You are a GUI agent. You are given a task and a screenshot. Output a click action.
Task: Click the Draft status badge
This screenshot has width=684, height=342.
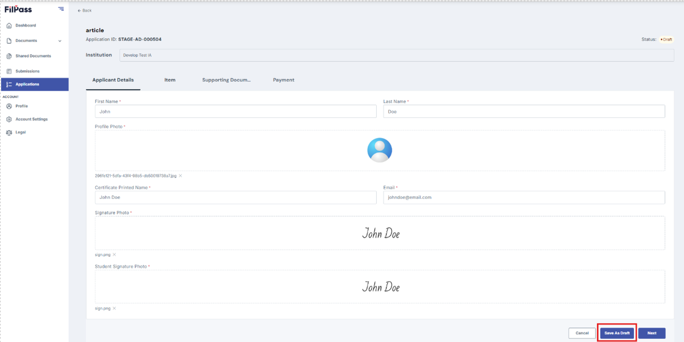(x=666, y=39)
